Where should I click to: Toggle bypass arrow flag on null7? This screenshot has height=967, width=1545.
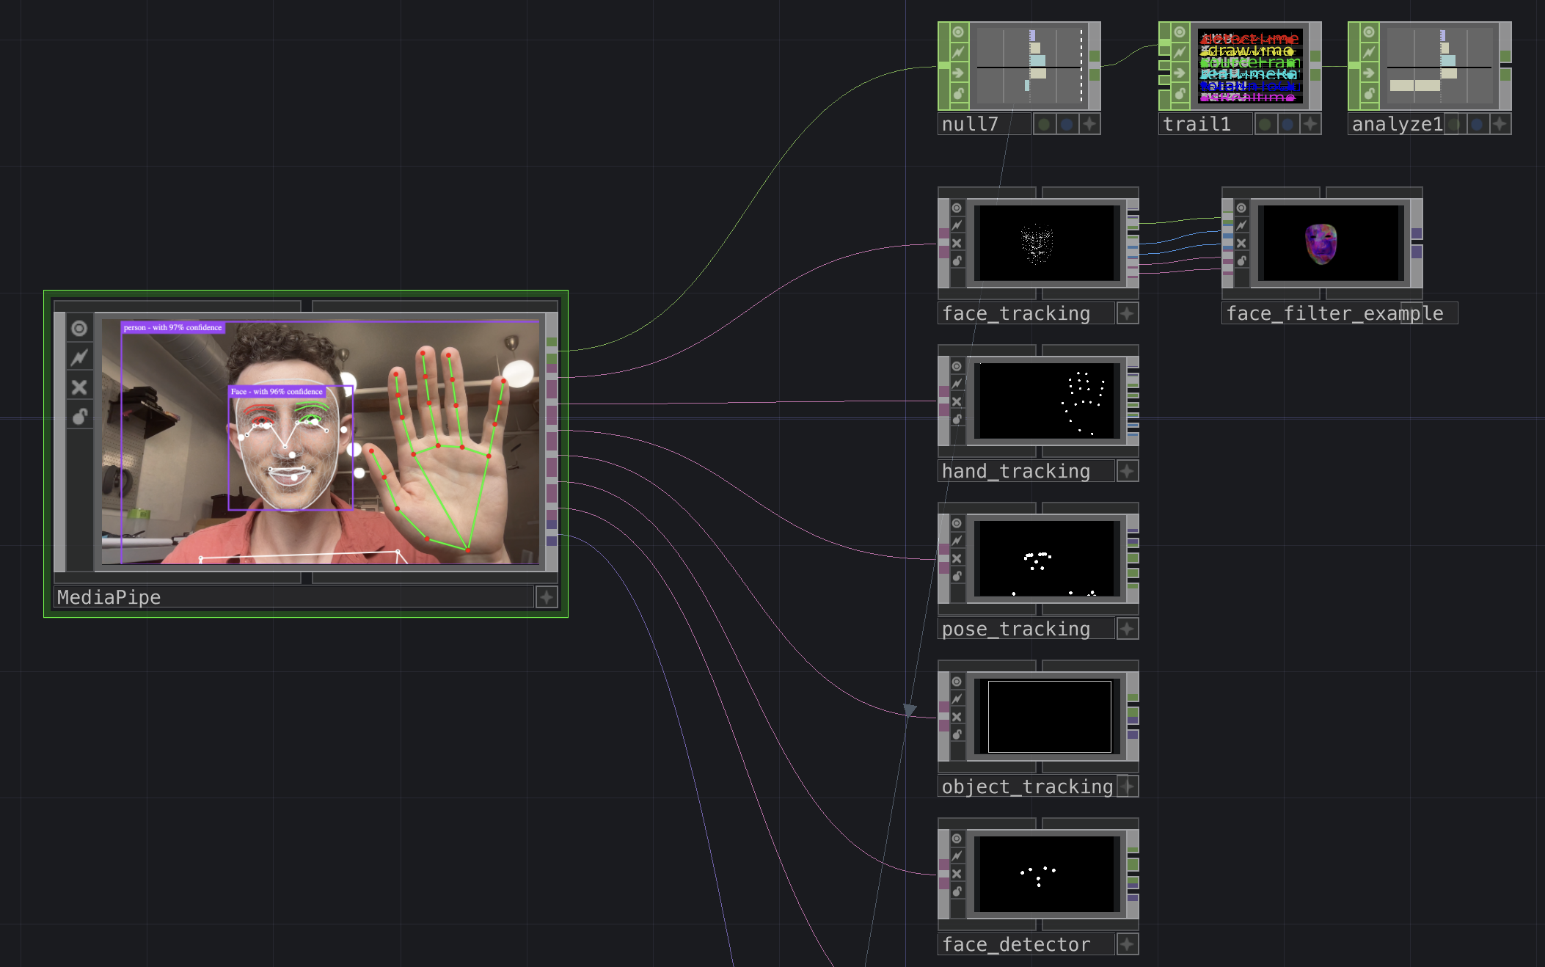958,73
